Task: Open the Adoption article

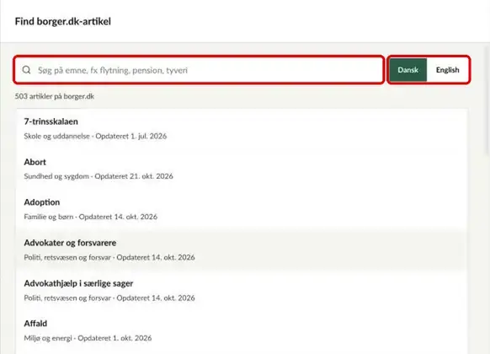Action: (242, 209)
